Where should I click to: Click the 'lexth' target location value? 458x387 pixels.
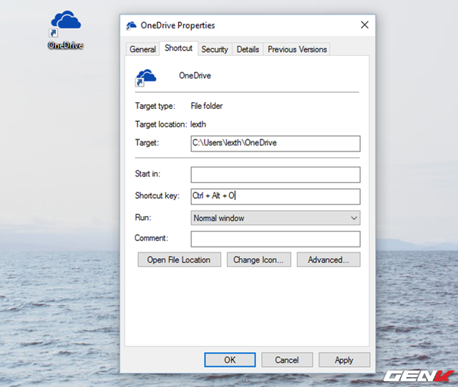click(x=198, y=125)
